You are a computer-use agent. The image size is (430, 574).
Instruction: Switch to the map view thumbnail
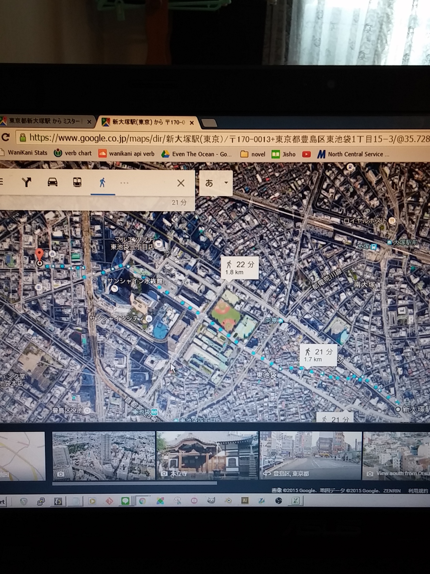22,456
